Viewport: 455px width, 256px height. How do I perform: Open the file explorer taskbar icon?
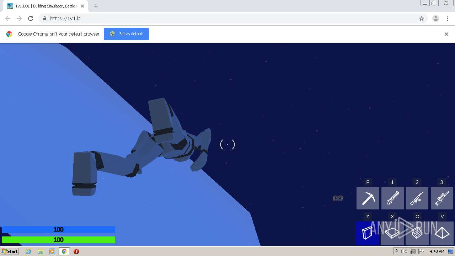point(40,251)
